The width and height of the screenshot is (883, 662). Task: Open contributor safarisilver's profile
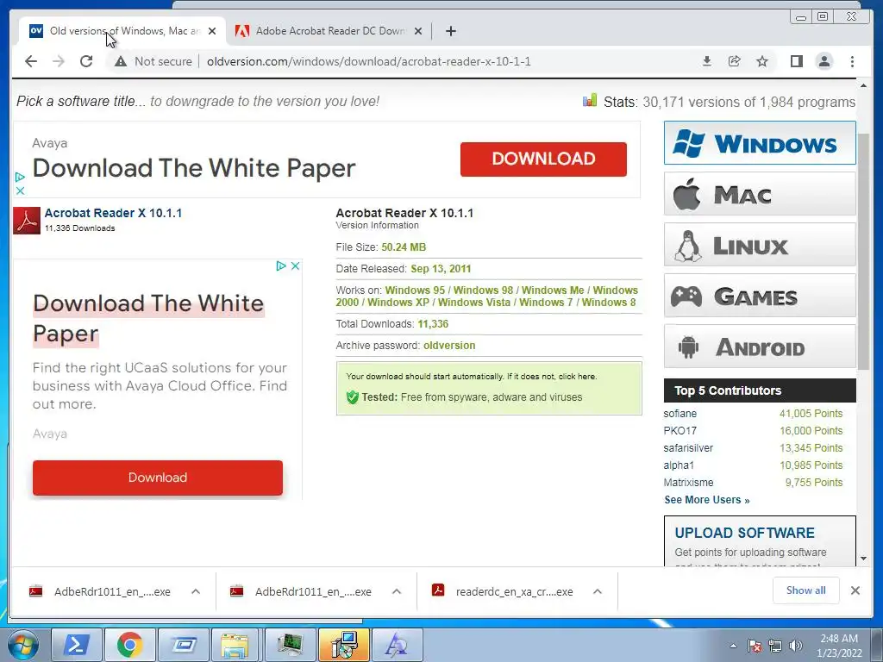pos(688,448)
